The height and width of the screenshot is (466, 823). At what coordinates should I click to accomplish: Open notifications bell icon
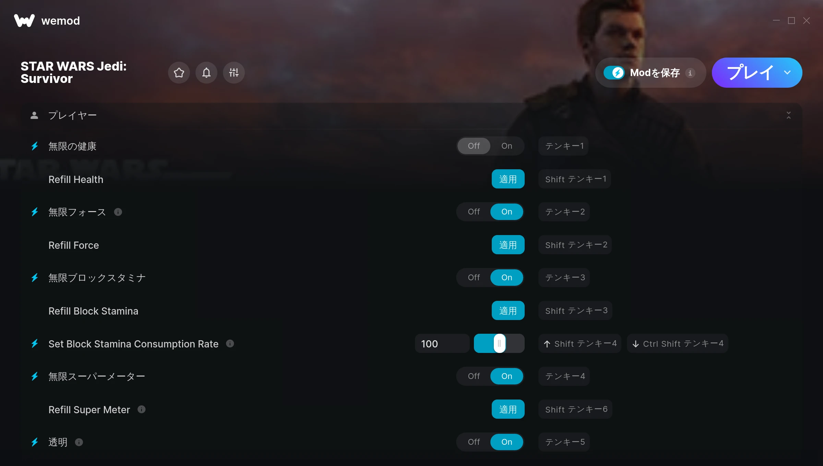206,73
